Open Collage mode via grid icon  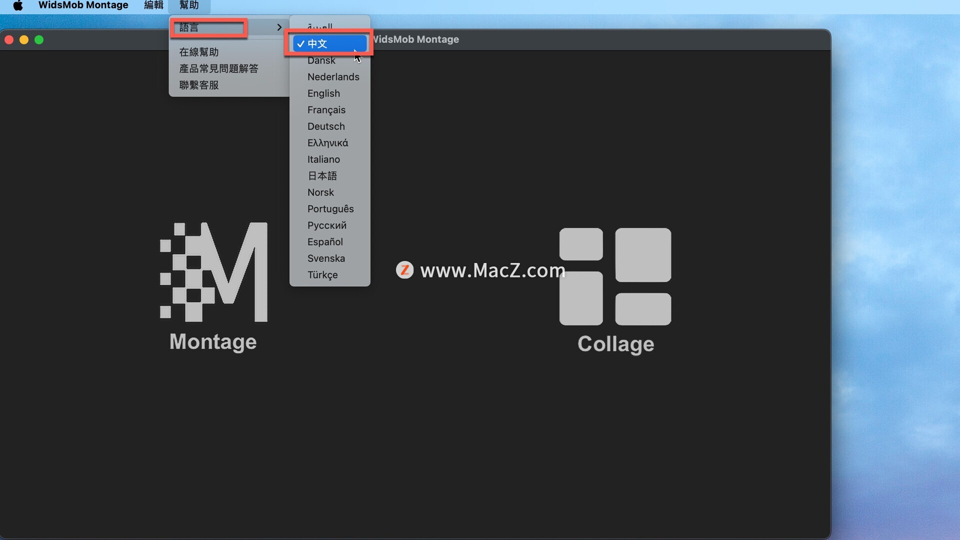coord(615,276)
